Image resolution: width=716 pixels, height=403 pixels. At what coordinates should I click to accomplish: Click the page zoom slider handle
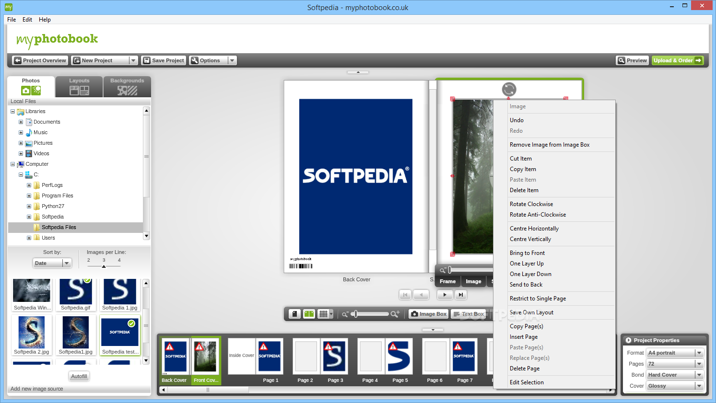pos(355,314)
